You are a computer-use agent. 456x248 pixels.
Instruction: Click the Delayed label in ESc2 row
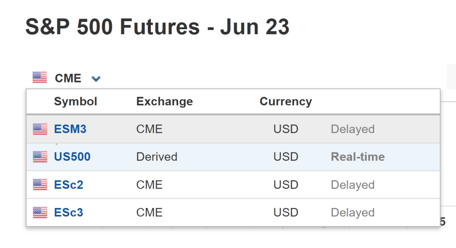tap(352, 185)
